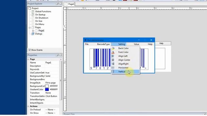Expand the Page1 tree node
Viewport: 207px width, 116px height.
click(x=33, y=31)
